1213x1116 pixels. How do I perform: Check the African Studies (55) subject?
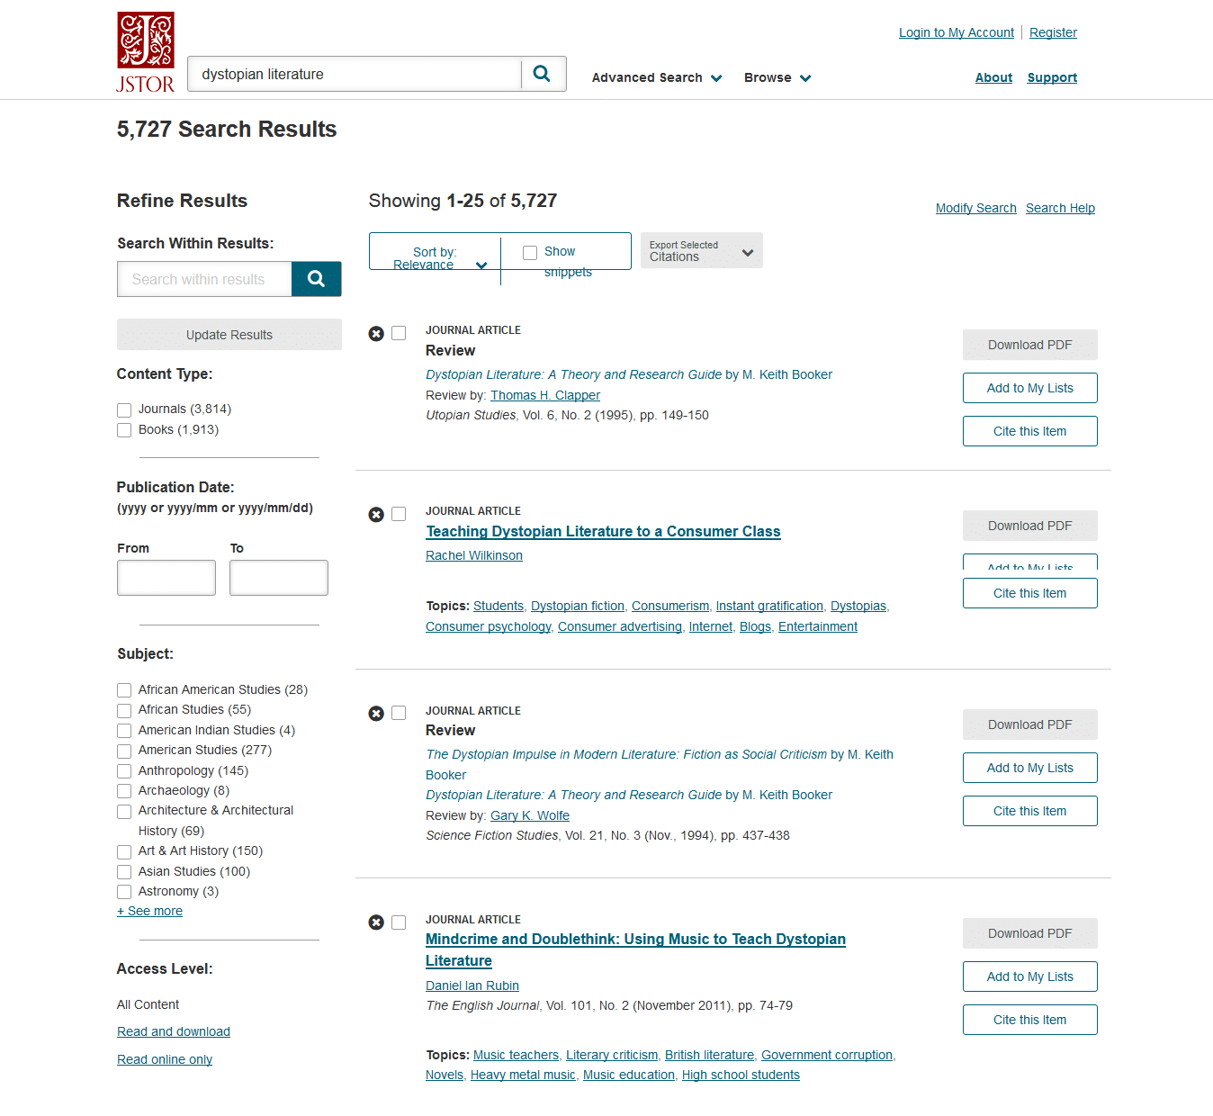[x=124, y=711]
